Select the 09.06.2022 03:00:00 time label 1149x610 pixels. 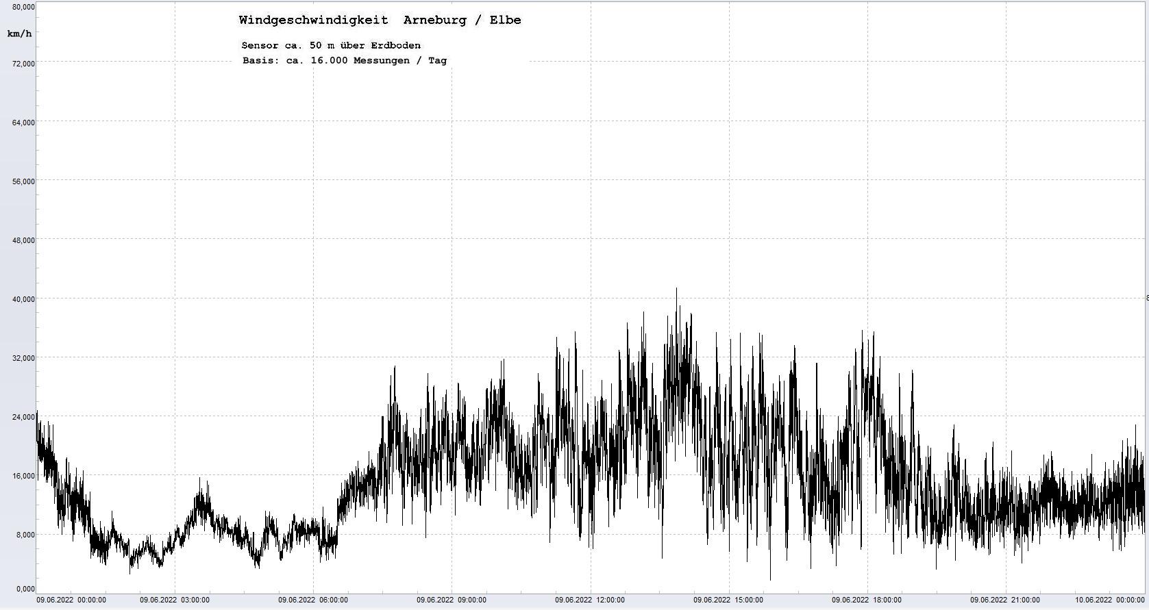[x=175, y=600]
